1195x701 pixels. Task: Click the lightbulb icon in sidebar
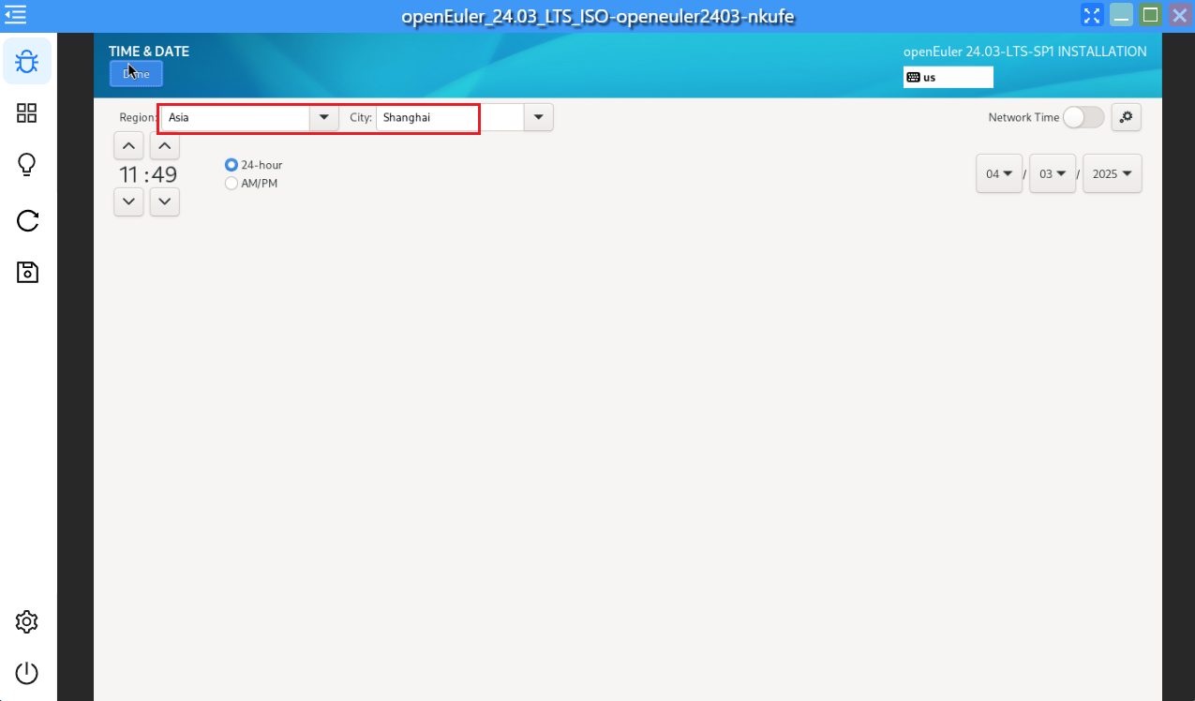[x=27, y=165]
